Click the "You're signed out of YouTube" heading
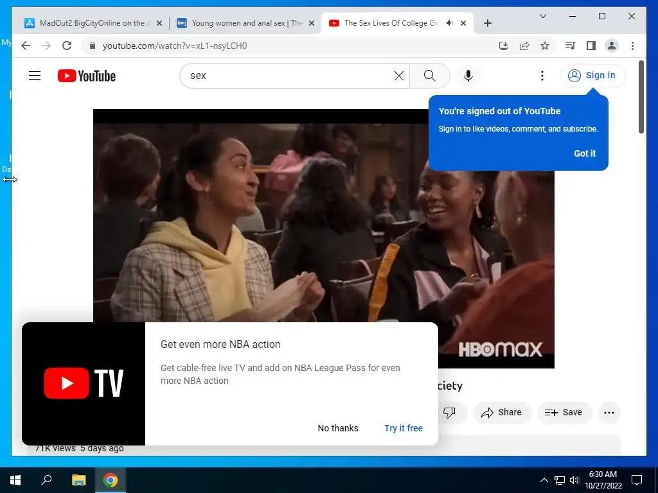658x493 pixels. (499, 111)
